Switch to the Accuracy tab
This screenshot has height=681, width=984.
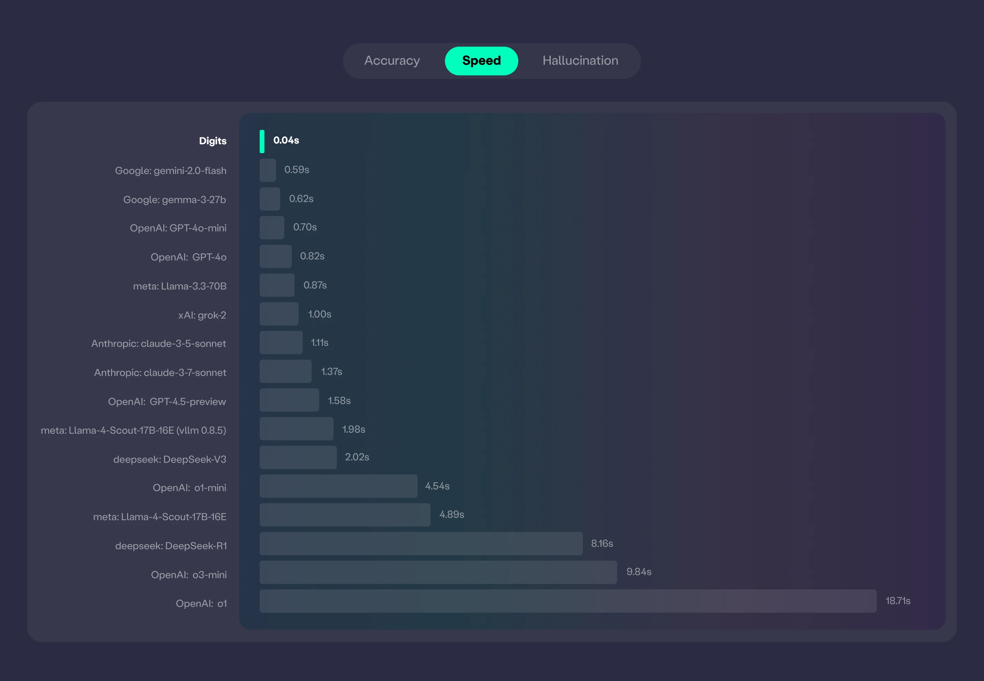pos(392,61)
